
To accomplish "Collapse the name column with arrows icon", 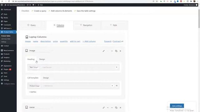I will pos(103,108).
